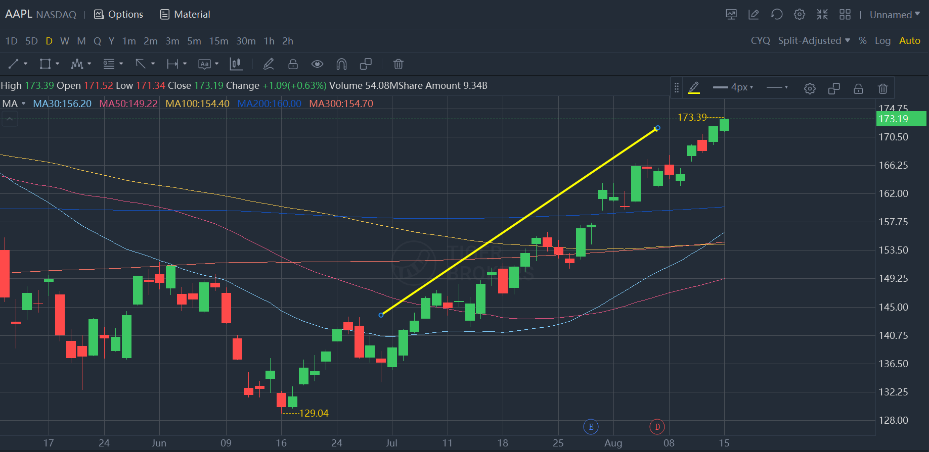Click the edit chart note icon

pyautogui.click(x=754, y=15)
